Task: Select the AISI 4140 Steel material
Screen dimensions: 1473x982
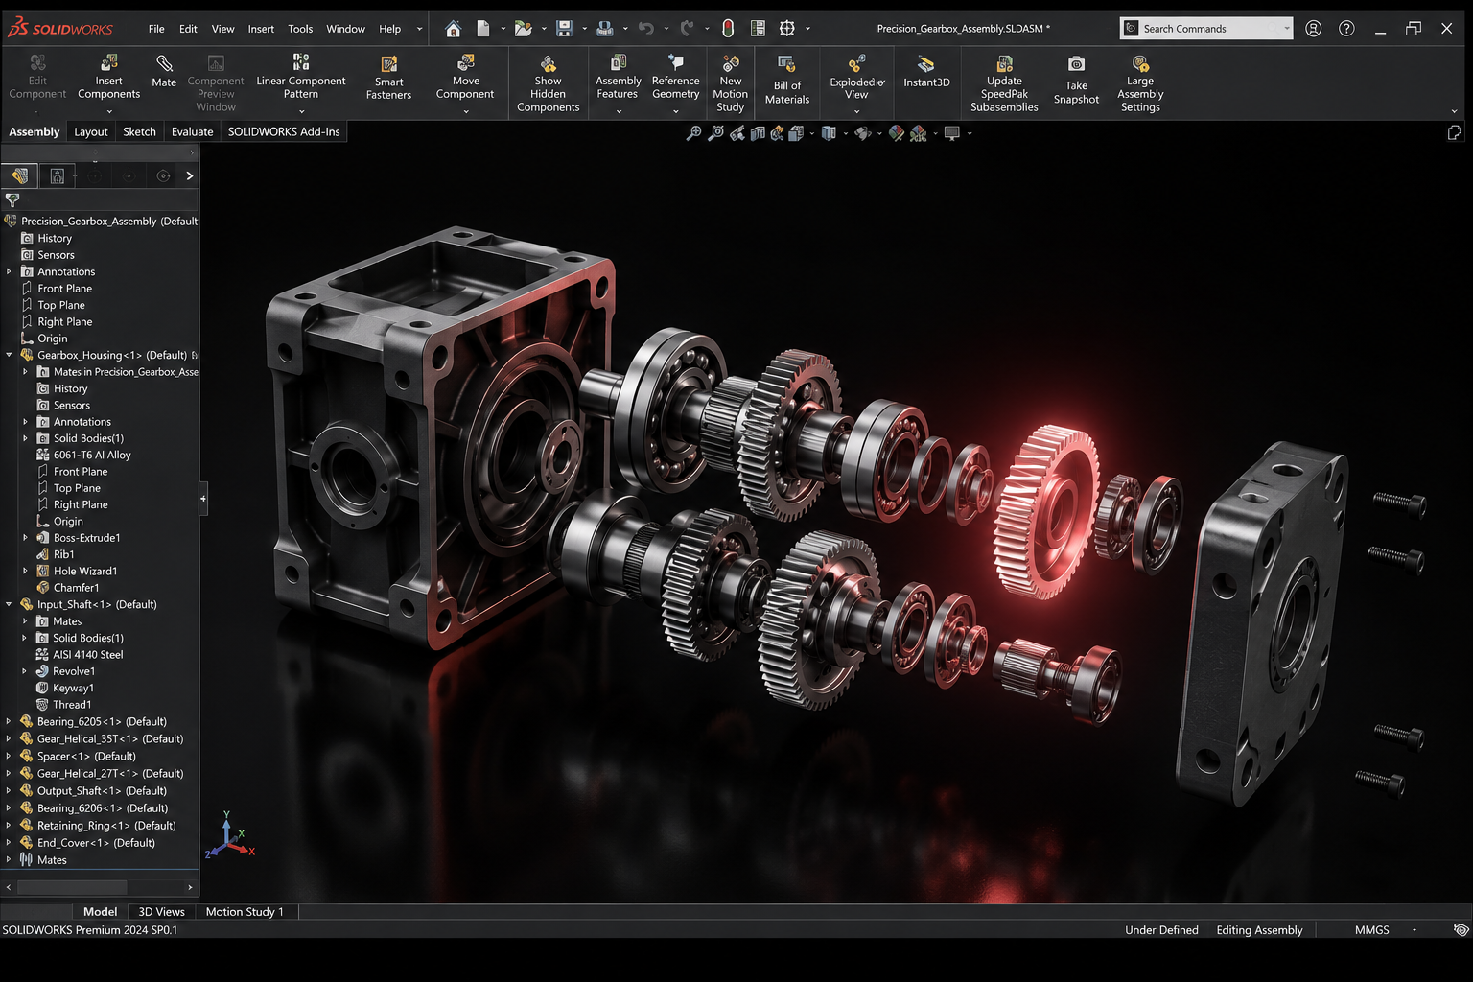Action: click(87, 654)
